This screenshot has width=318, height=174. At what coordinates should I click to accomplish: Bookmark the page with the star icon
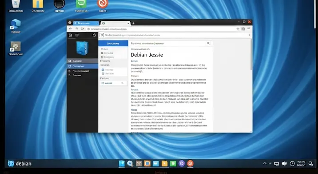pyautogui.click(x=238, y=29)
